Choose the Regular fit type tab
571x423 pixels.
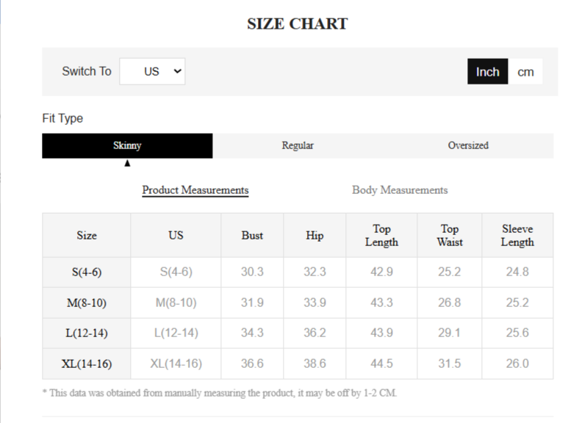click(298, 145)
